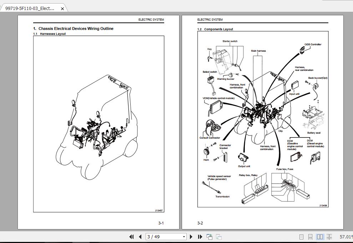The height and width of the screenshot is (243, 353).
Task: Click the 'Output unit' label
Action: pos(244,166)
